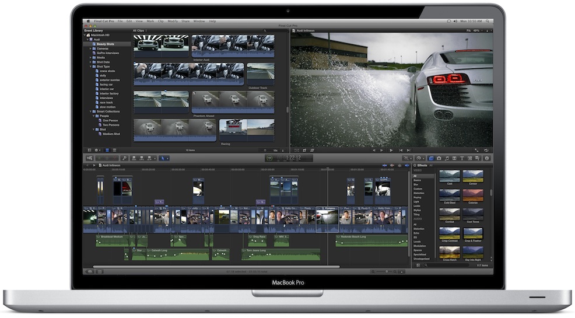Image resolution: width=575 pixels, height=318 pixels.
Task: Select the Modulation audio effects category
Action: pos(420,246)
